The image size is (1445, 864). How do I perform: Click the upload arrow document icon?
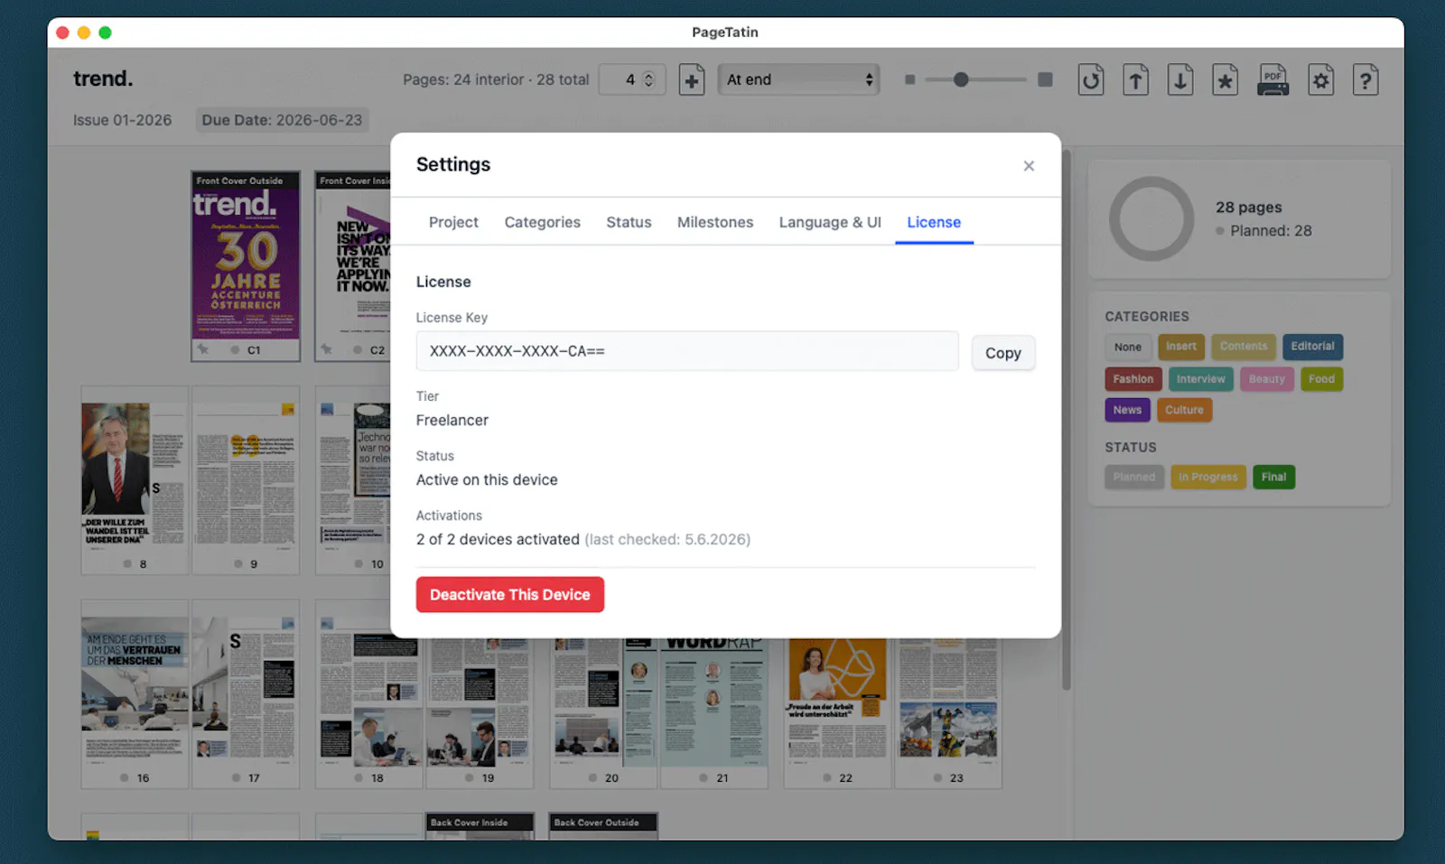(x=1135, y=80)
